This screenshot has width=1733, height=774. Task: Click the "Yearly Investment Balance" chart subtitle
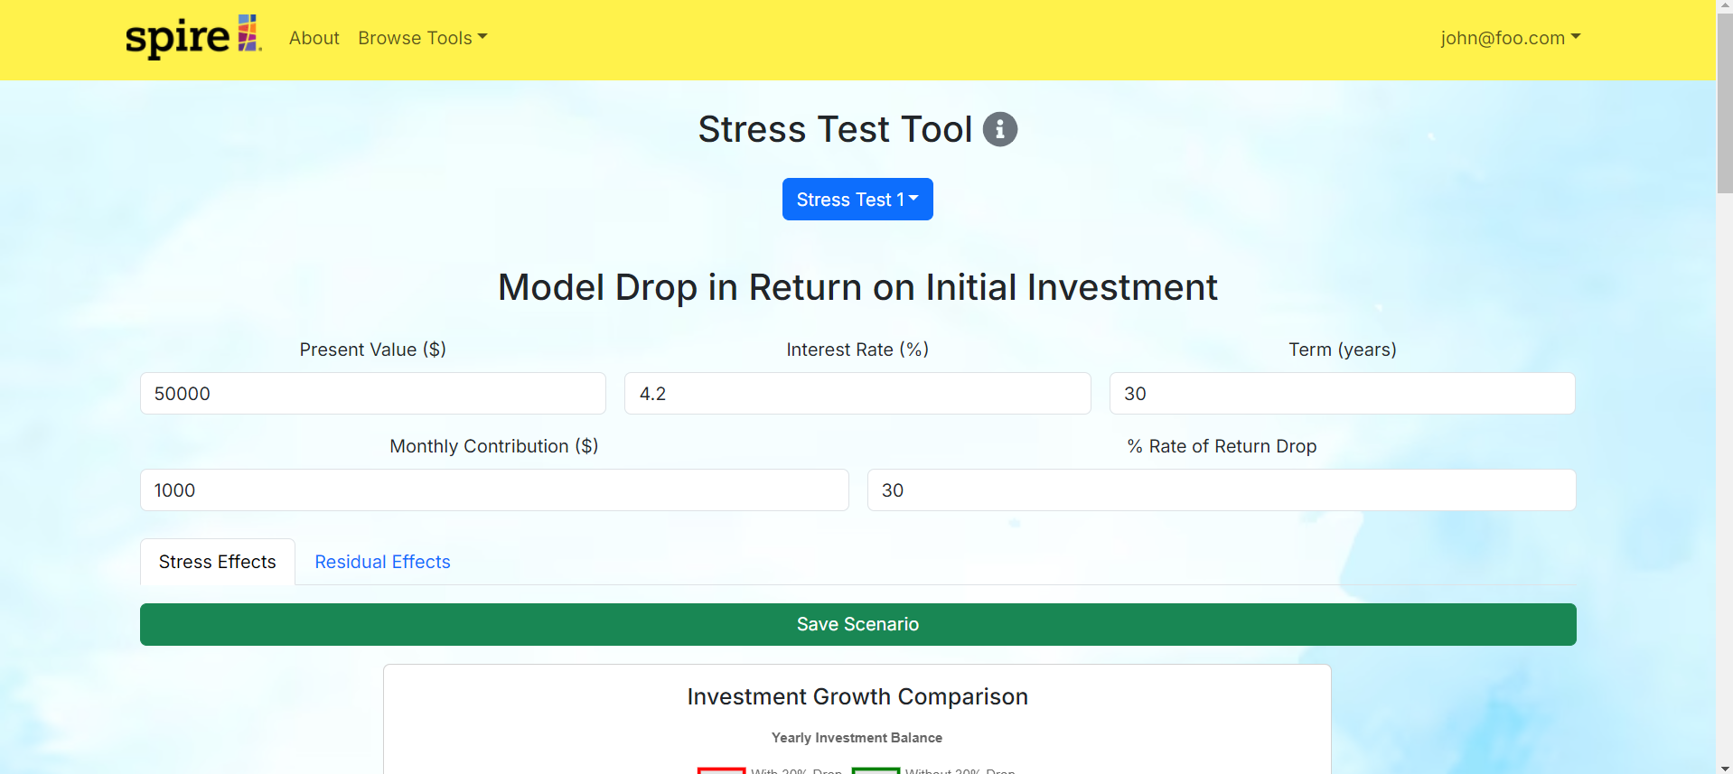pos(857,738)
